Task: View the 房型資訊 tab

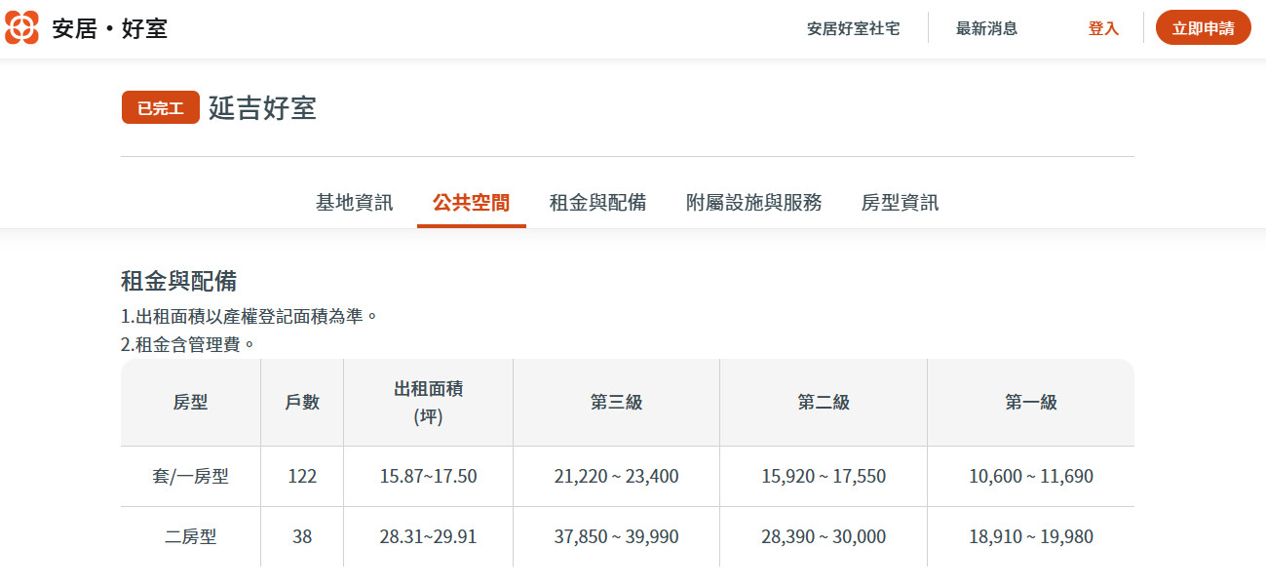Action: [900, 203]
